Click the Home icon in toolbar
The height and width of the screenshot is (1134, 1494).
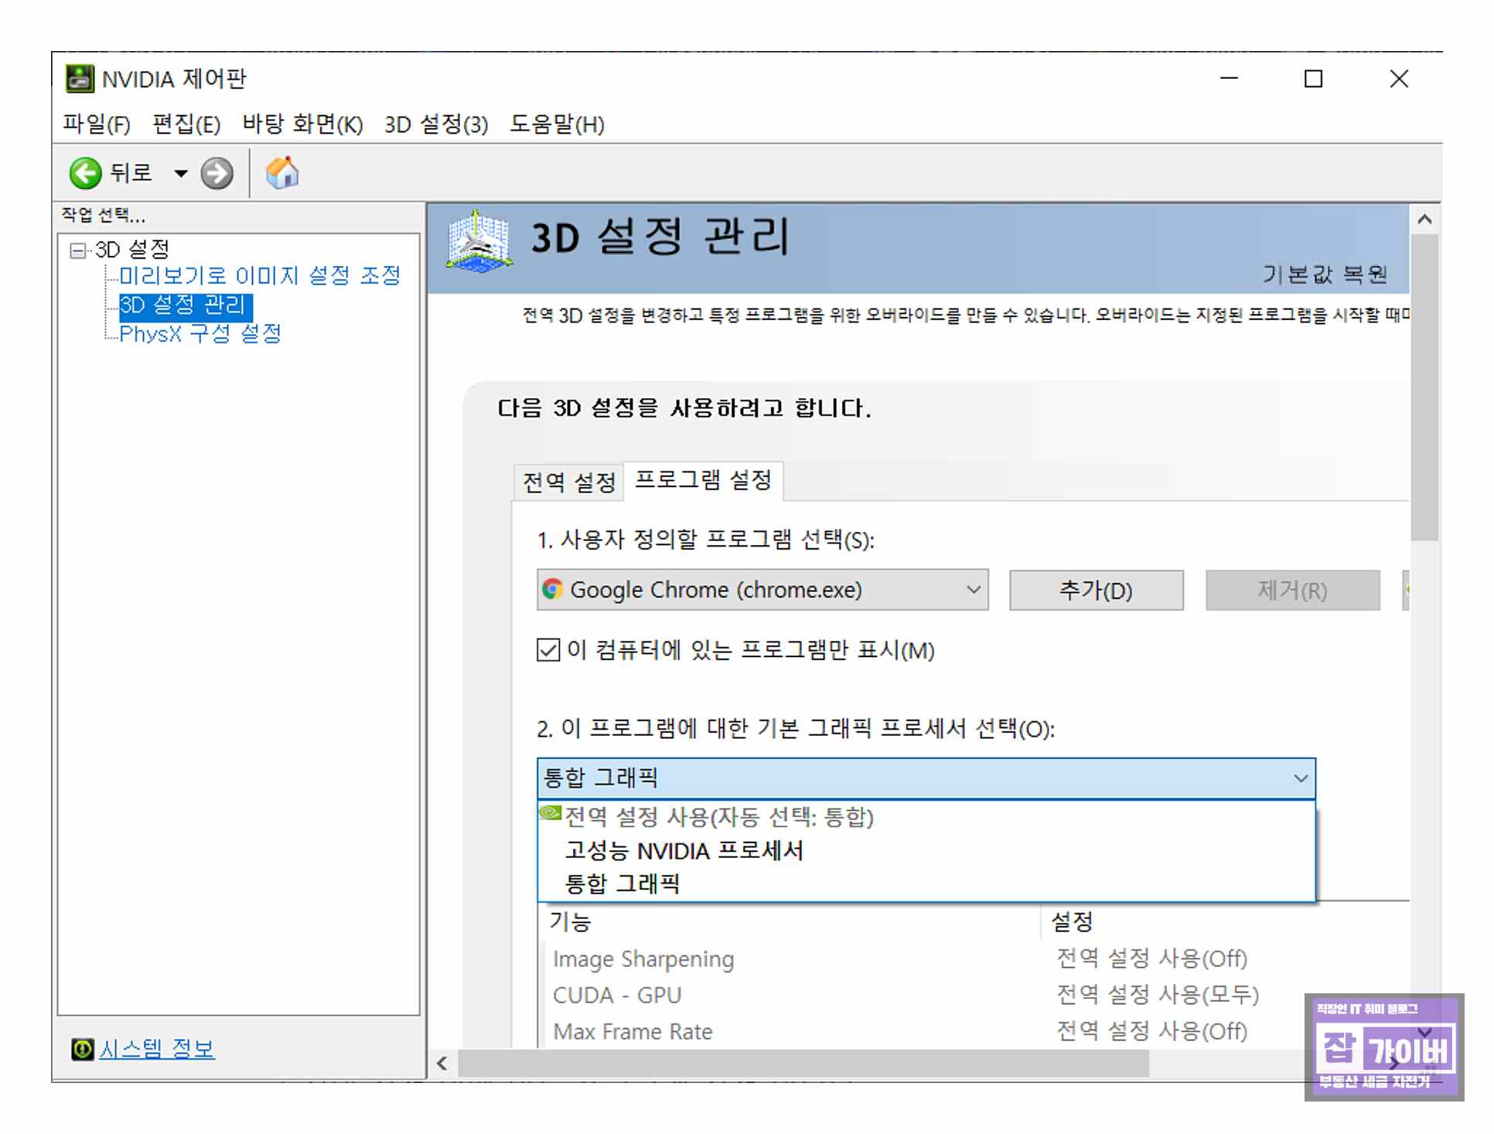pos(282,172)
